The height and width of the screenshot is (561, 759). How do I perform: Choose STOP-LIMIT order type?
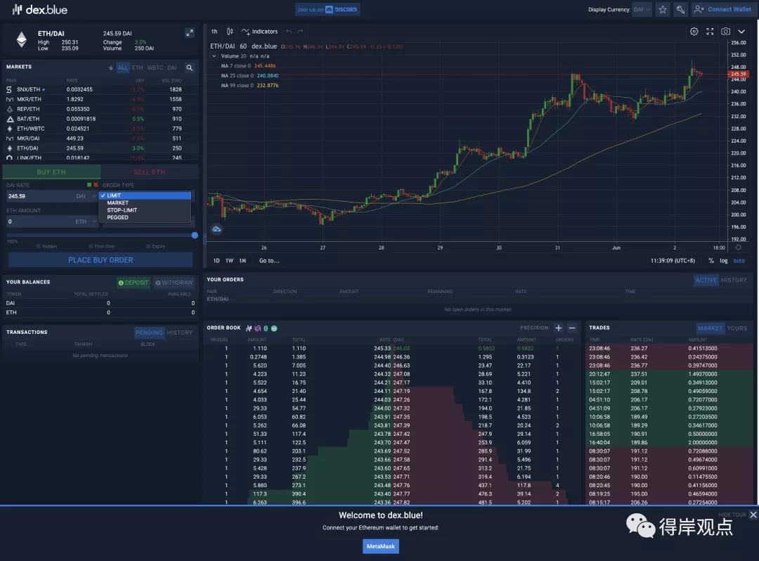(145, 210)
